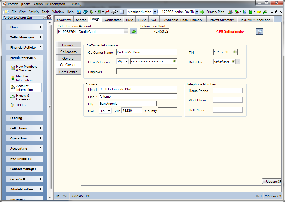Screen dimensions: 285x202
Task: Switch to the Payoff Summary tab
Action: [222, 20]
